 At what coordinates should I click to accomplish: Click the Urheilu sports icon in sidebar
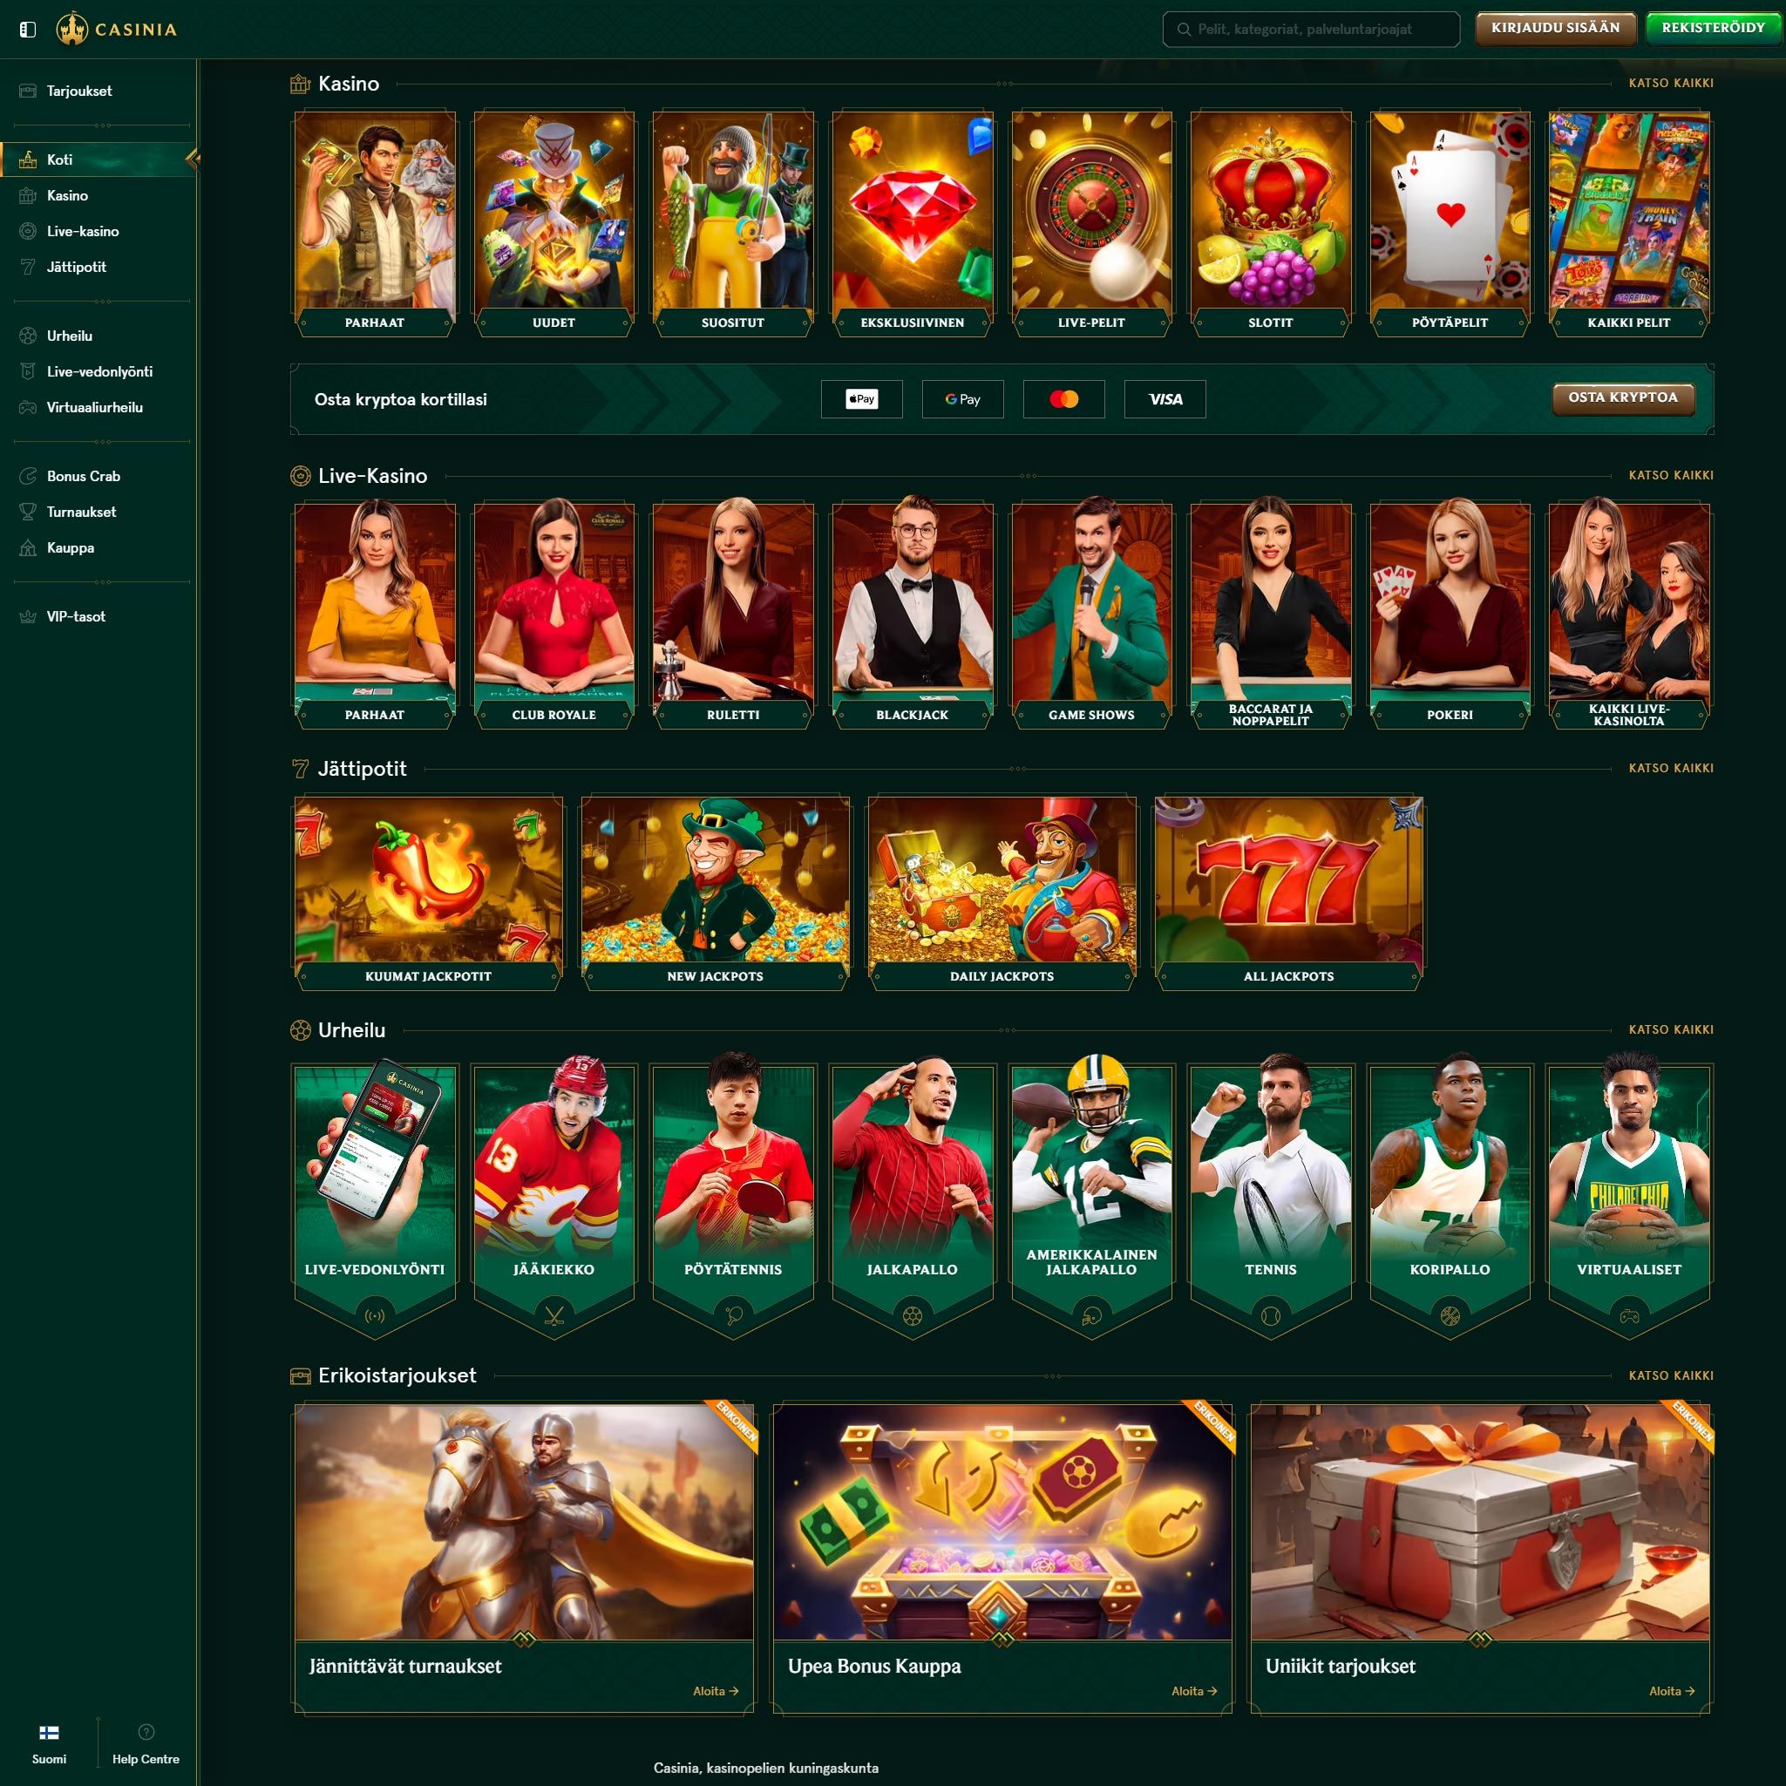[24, 336]
